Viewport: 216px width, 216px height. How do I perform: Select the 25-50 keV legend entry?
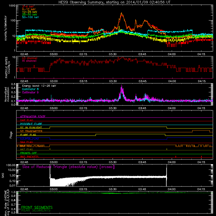pyautogui.click(x=30, y=15)
